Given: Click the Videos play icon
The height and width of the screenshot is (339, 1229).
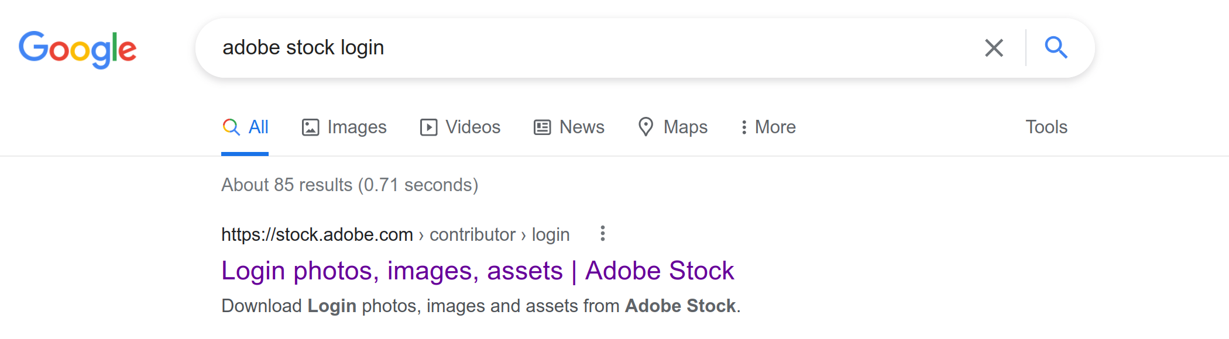Looking at the screenshot, I should tap(429, 126).
